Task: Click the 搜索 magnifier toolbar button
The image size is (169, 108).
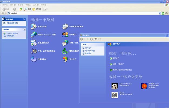Action: [x=28, y=9]
